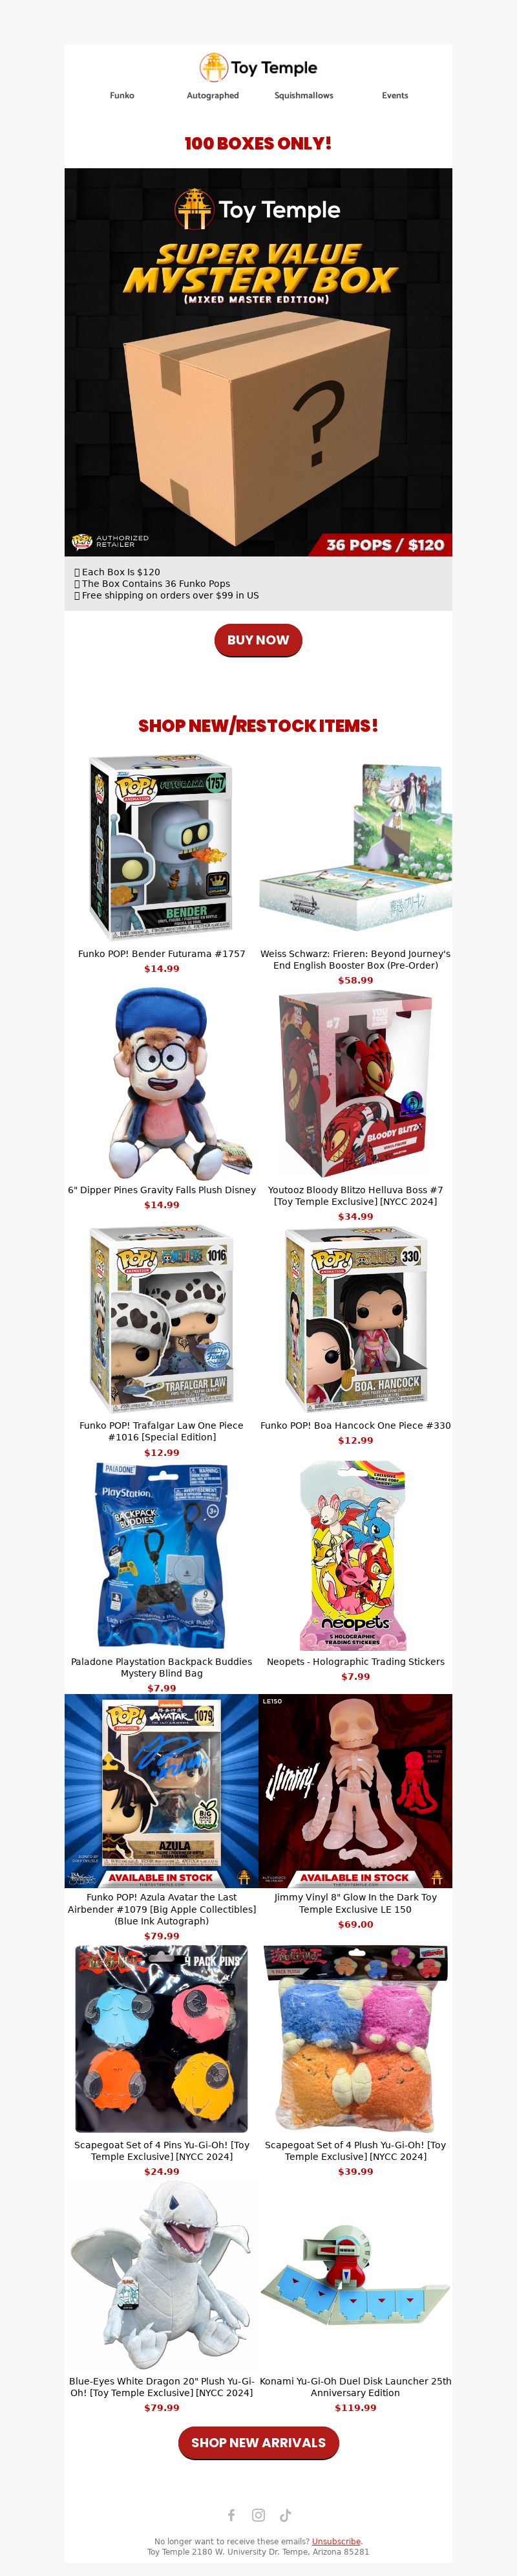Open the Events navigation link

(x=394, y=96)
